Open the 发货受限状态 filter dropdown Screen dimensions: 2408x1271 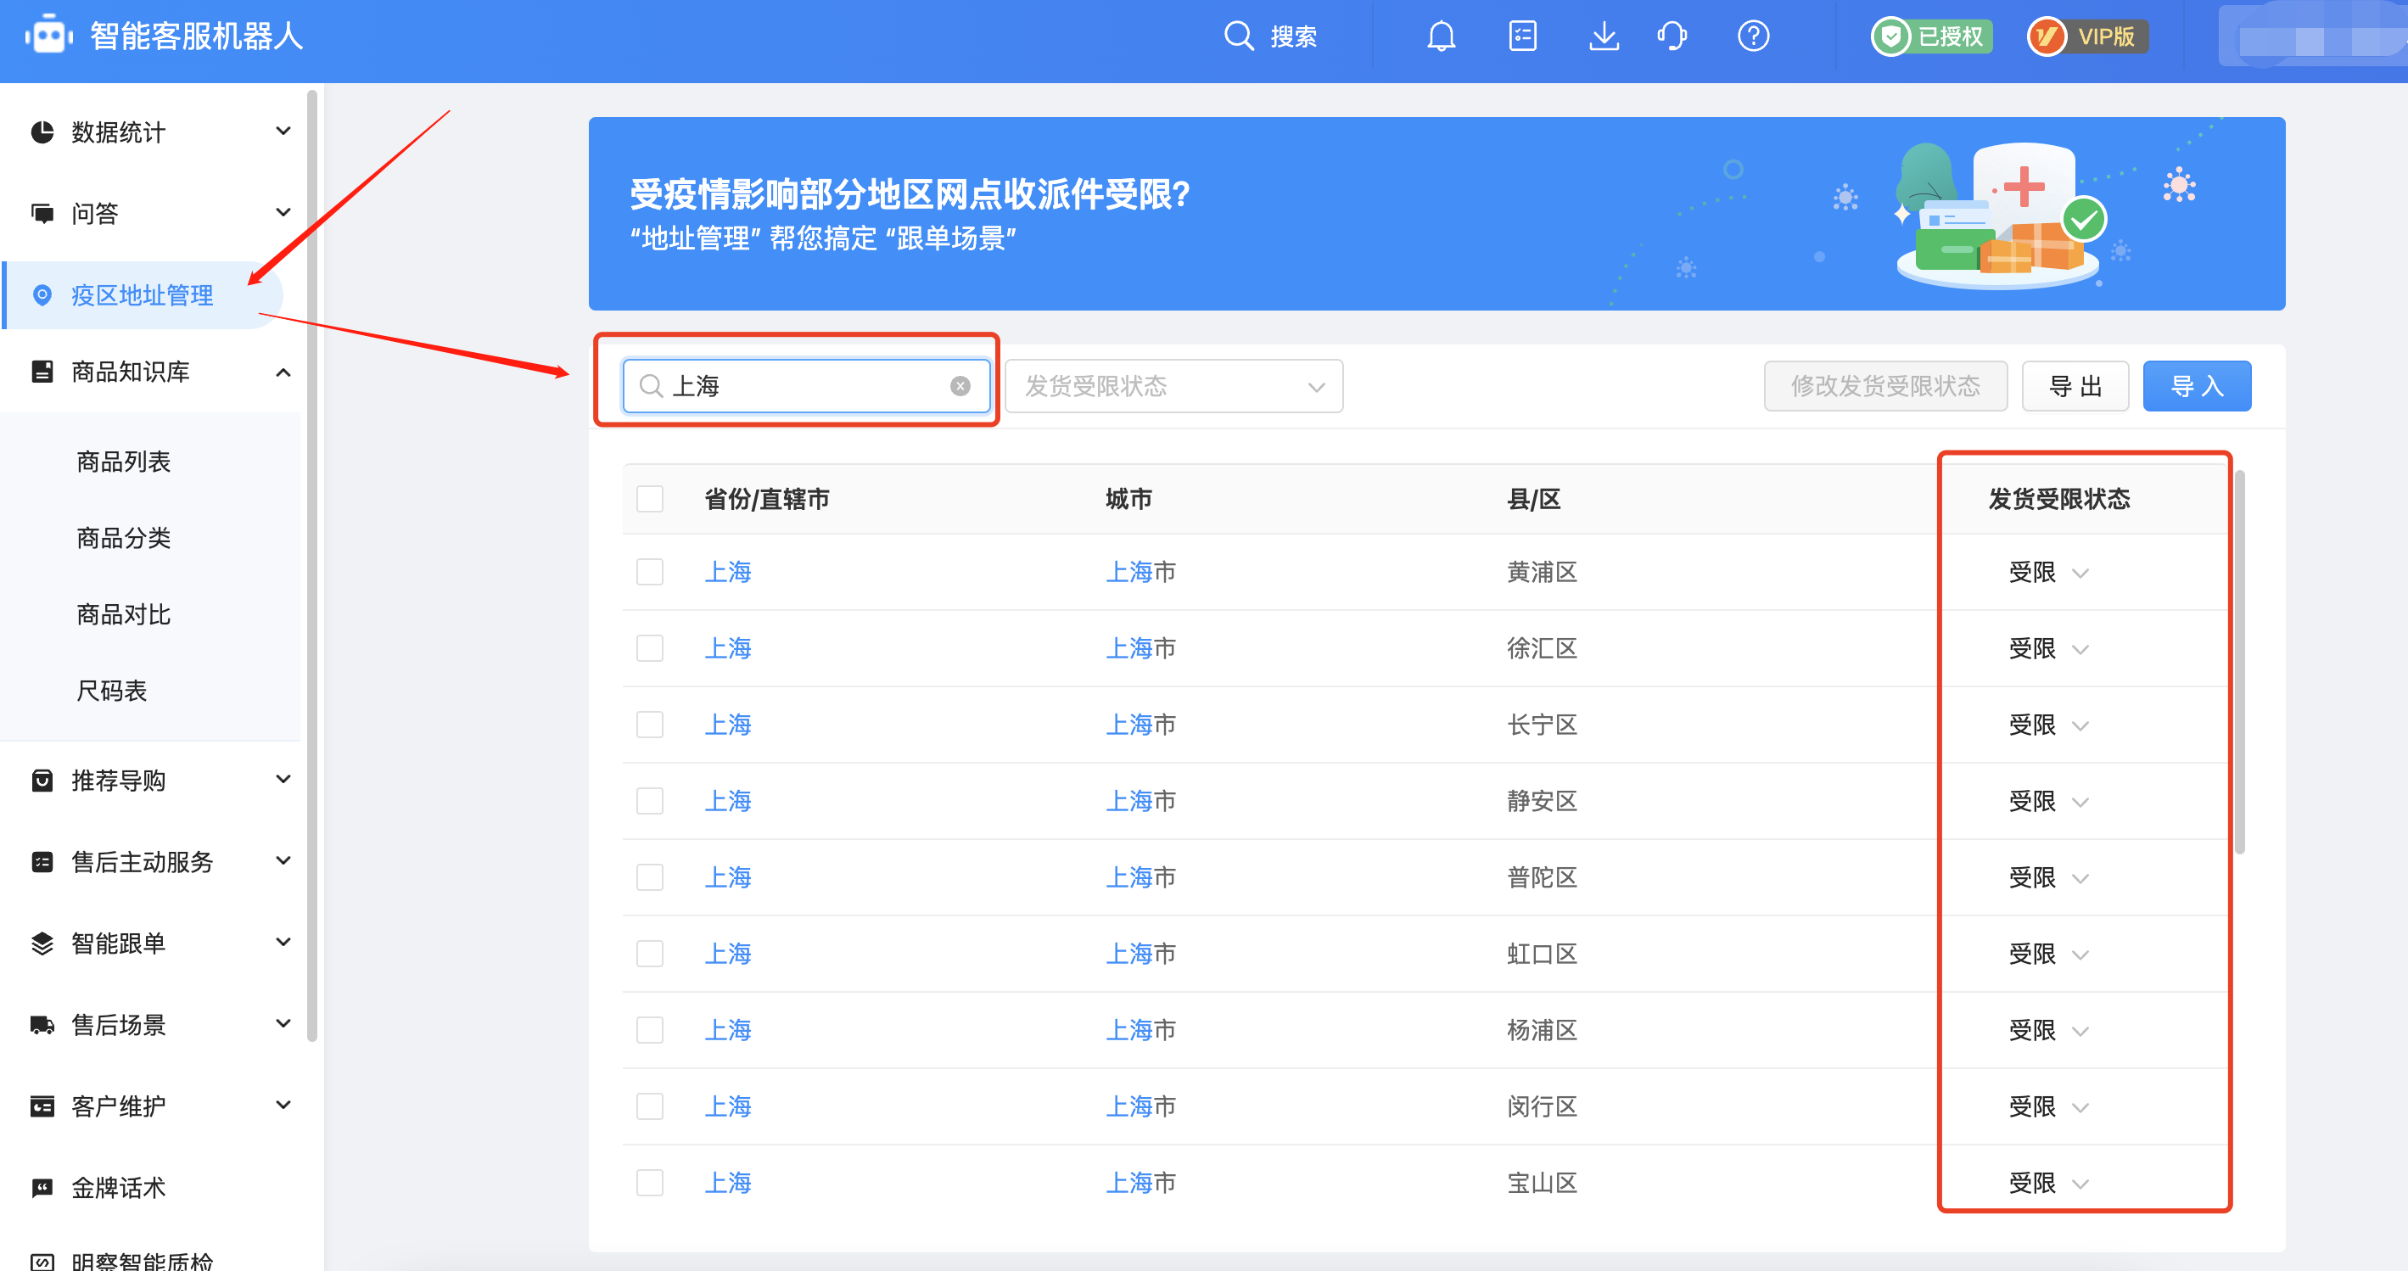(x=1173, y=386)
